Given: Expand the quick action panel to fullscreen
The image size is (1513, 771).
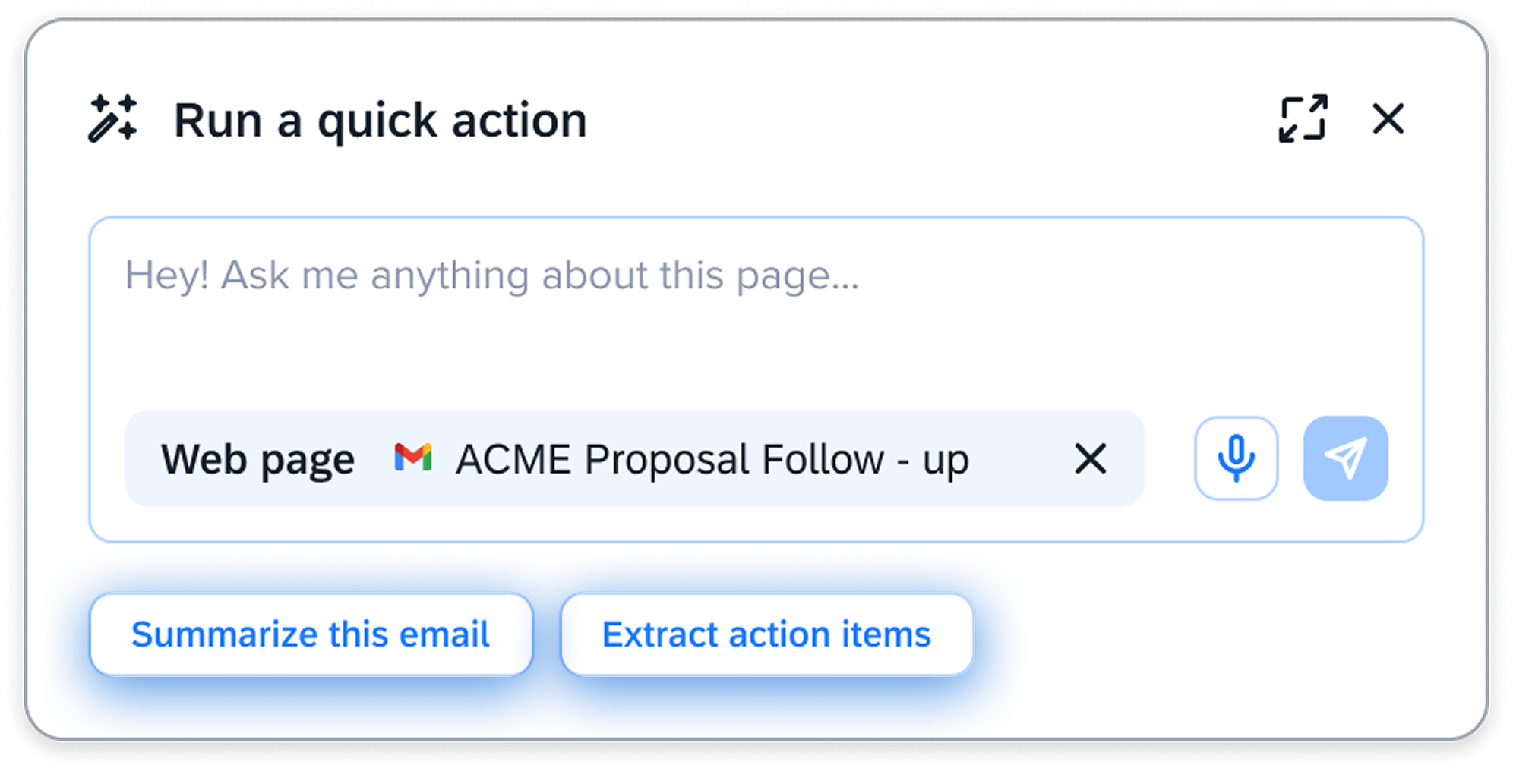Looking at the screenshot, I should coord(1303,118).
